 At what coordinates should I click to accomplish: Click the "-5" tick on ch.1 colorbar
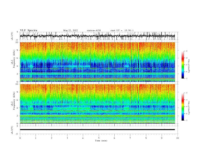[x=186, y=65]
